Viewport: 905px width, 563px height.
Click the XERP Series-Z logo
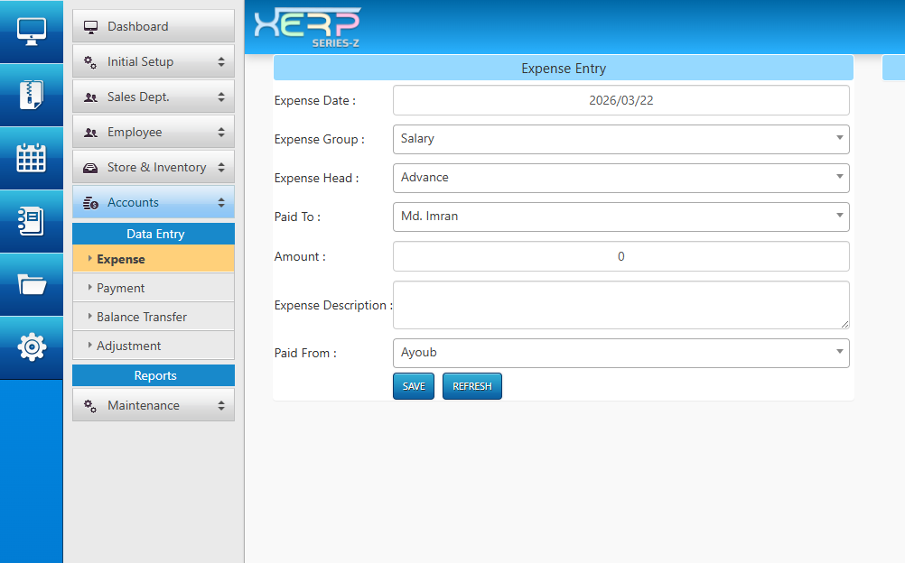(x=307, y=27)
